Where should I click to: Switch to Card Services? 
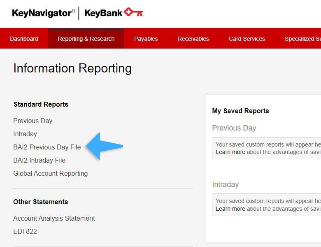[x=247, y=39]
